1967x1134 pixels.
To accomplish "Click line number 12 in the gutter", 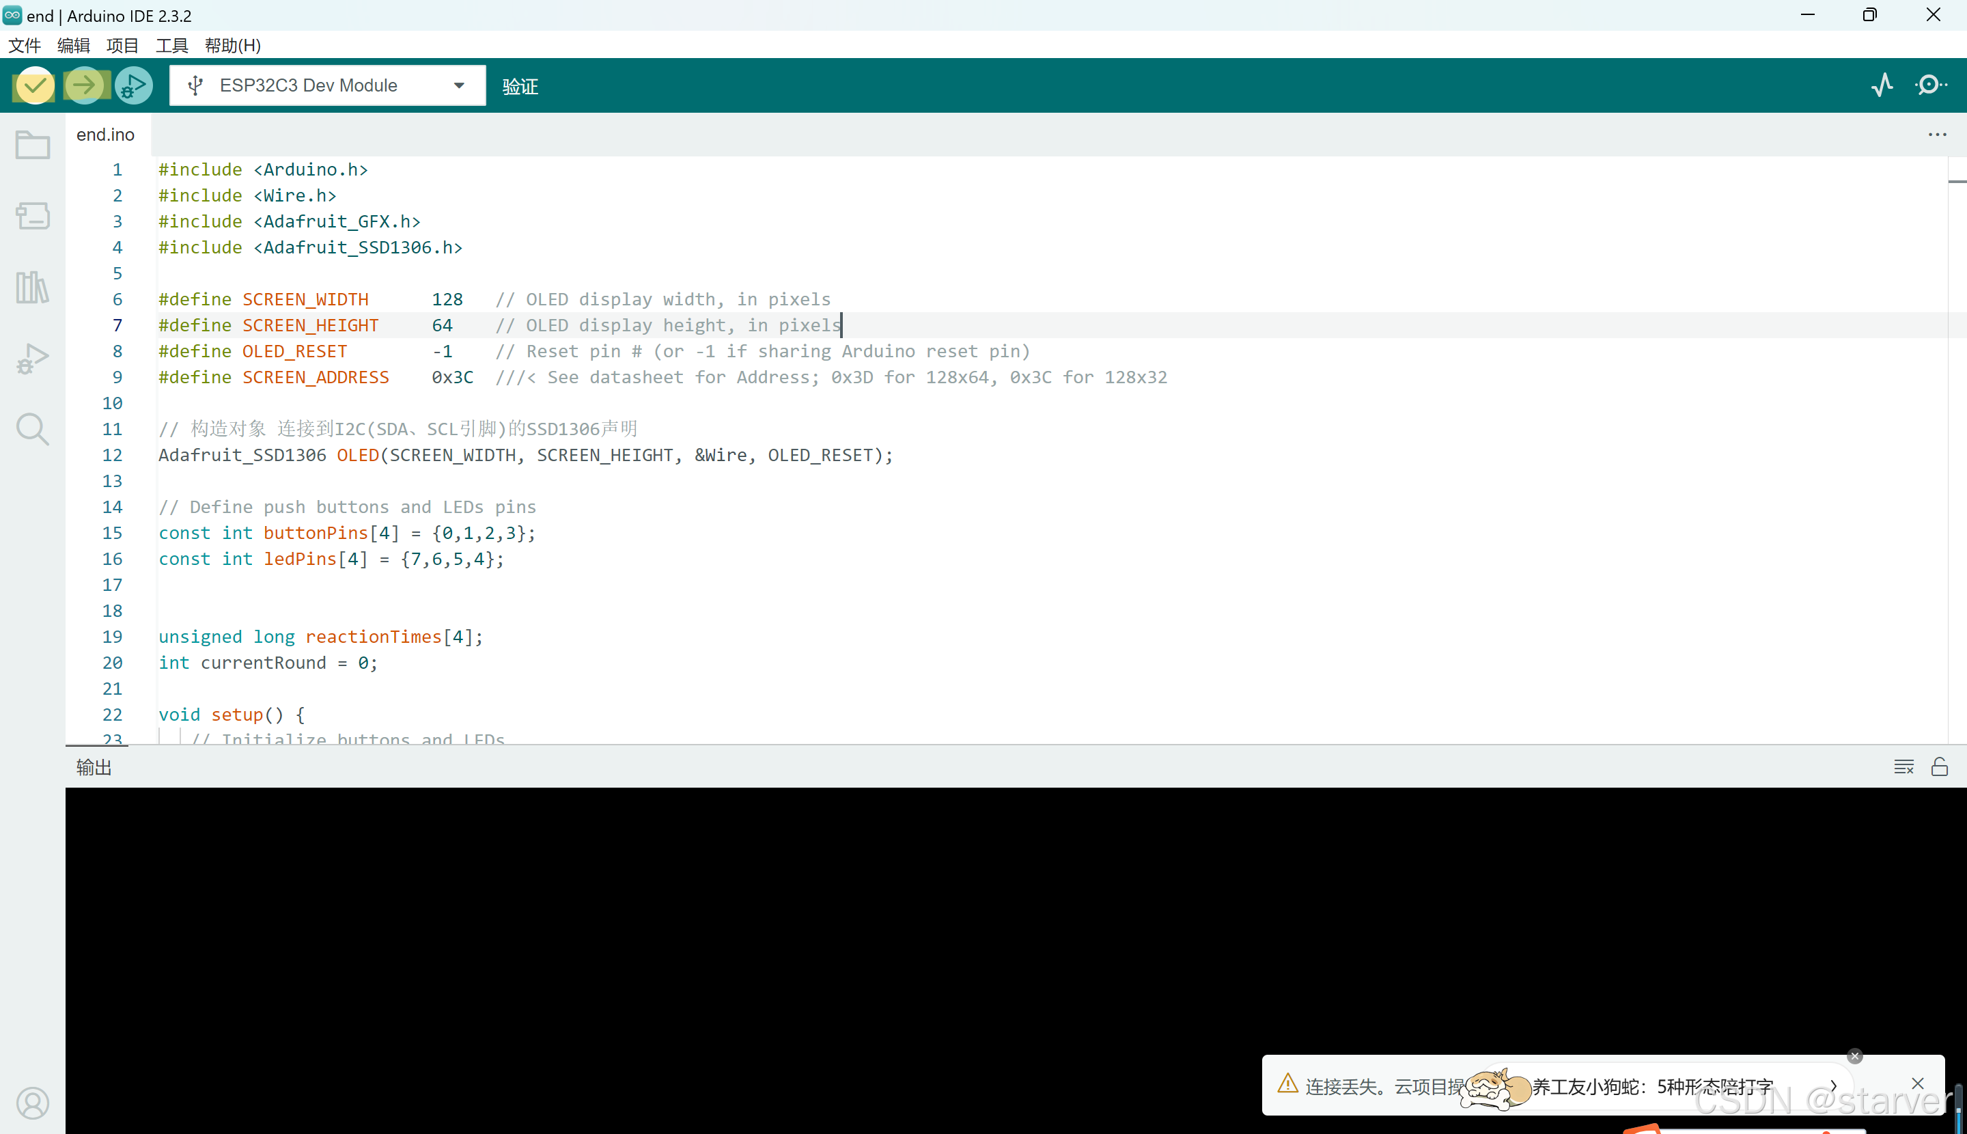I will (112, 455).
